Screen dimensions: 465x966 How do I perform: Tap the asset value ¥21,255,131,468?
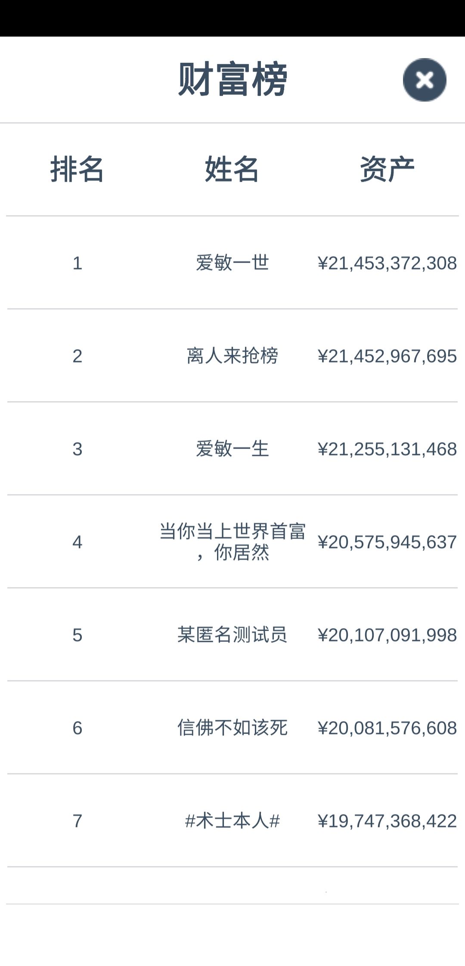(387, 449)
